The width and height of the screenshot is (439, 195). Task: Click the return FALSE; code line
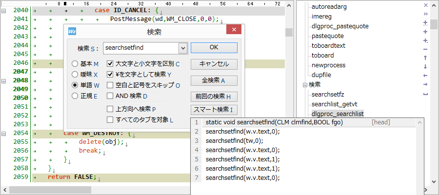72,177
